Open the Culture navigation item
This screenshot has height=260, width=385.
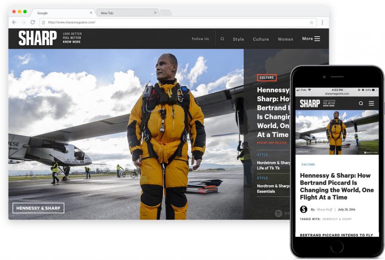coord(261,39)
